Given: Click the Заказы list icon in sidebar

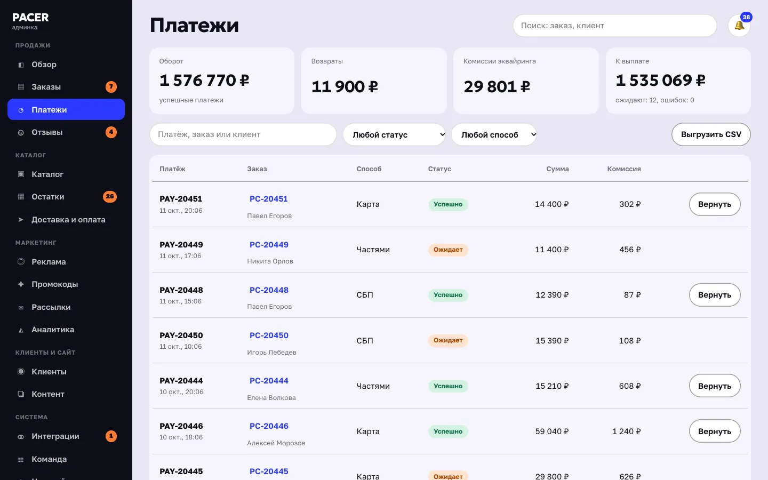Looking at the screenshot, I should click(21, 87).
